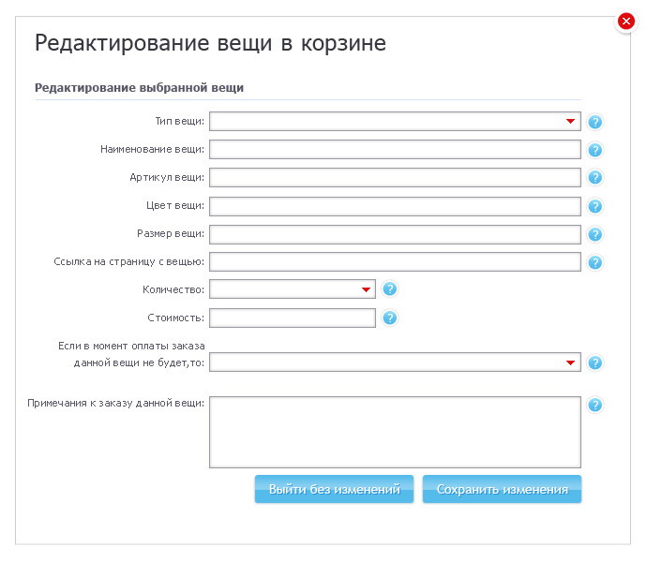This screenshot has height=562, width=647.
Task: Click the Стоимость input box
Action: click(292, 318)
